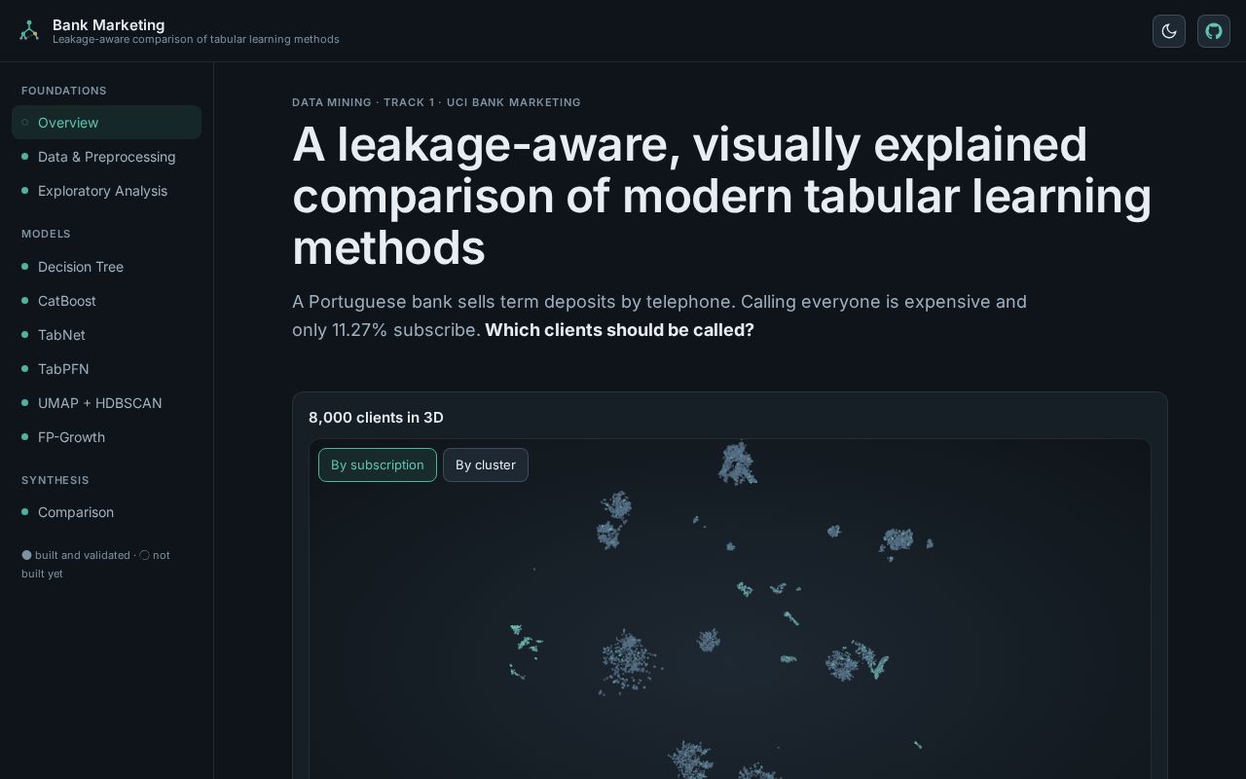
Task: Click the status dot beside Comparison
Action: click(25, 512)
